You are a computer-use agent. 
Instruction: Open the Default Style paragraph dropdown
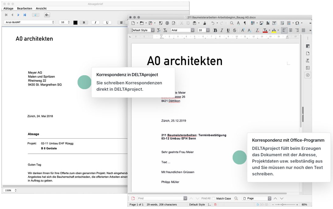coord(152,30)
